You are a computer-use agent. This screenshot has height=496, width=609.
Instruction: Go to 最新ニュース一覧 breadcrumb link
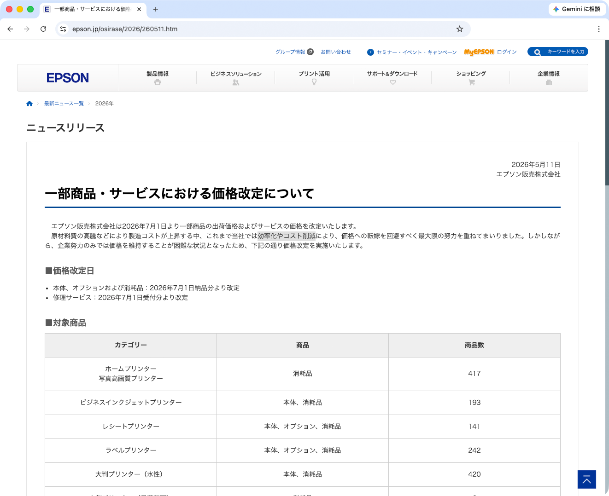pyautogui.click(x=64, y=104)
